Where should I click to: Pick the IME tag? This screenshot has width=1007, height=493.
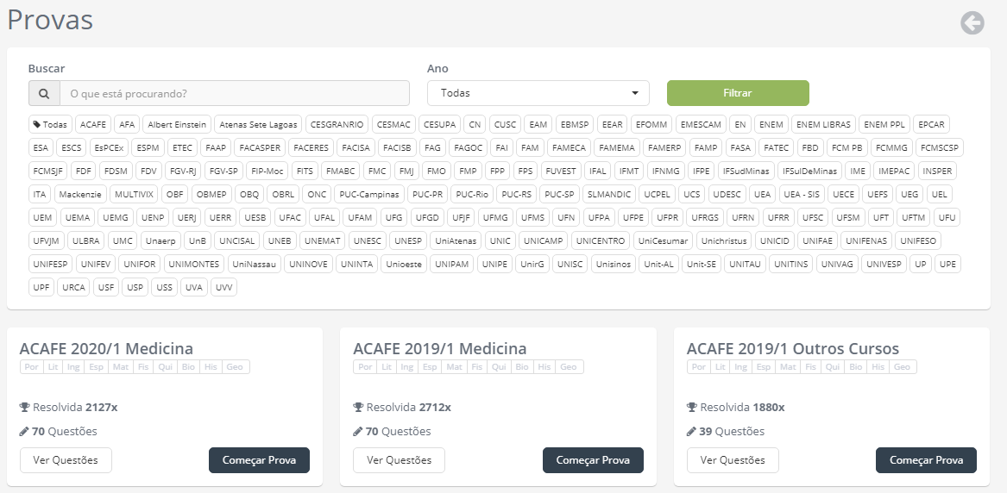coord(858,172)
